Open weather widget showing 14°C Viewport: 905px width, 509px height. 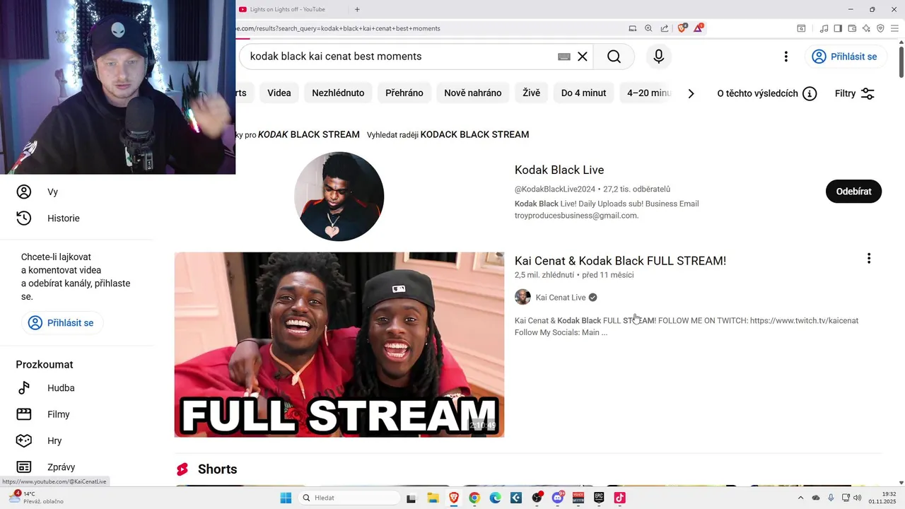[37, 498]
